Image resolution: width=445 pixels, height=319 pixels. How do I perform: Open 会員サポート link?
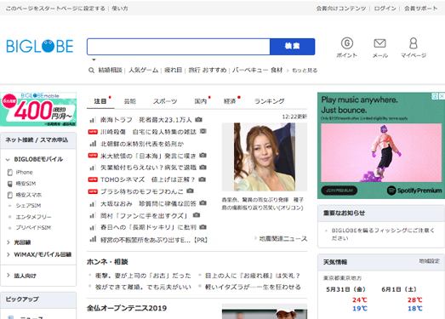point(421,9)
